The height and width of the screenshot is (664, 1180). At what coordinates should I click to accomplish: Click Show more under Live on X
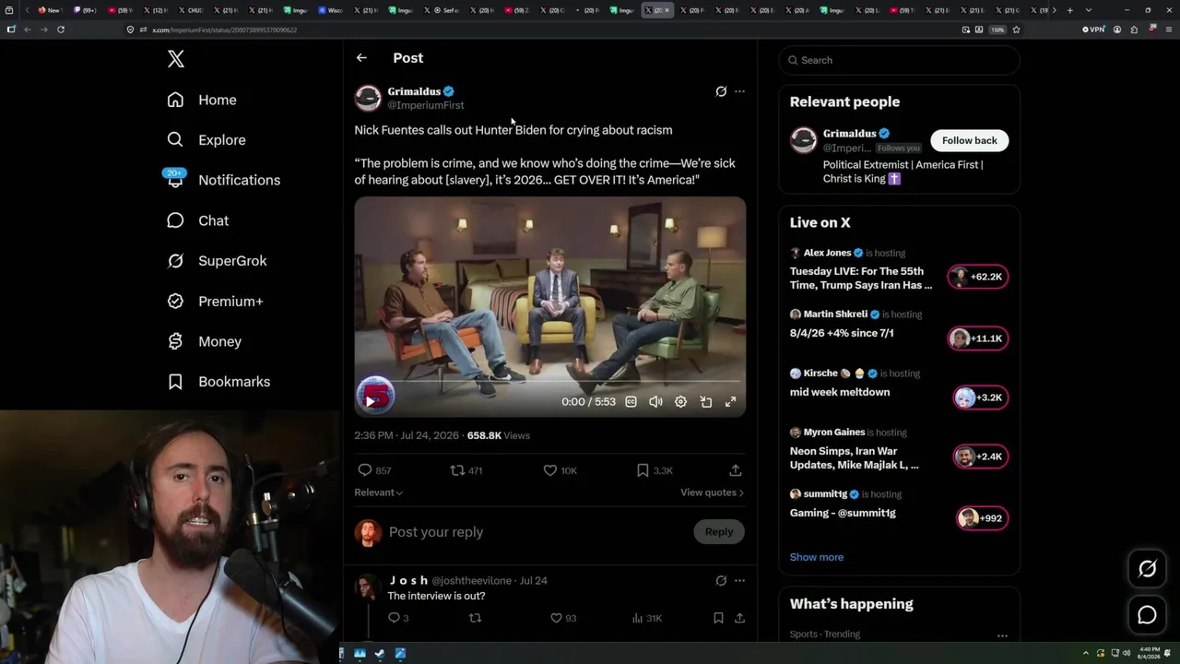[x=817, y=557]
